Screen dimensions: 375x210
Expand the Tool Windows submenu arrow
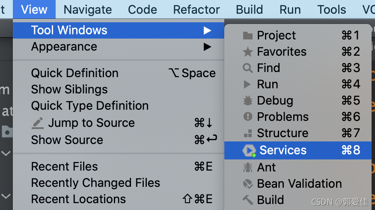[207, 30]
